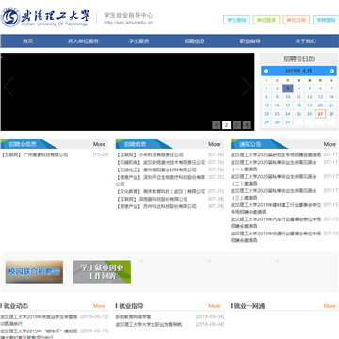
Task: Open More in 招聘信息 section
Action: pyautogui.click(x=215, y=144)
